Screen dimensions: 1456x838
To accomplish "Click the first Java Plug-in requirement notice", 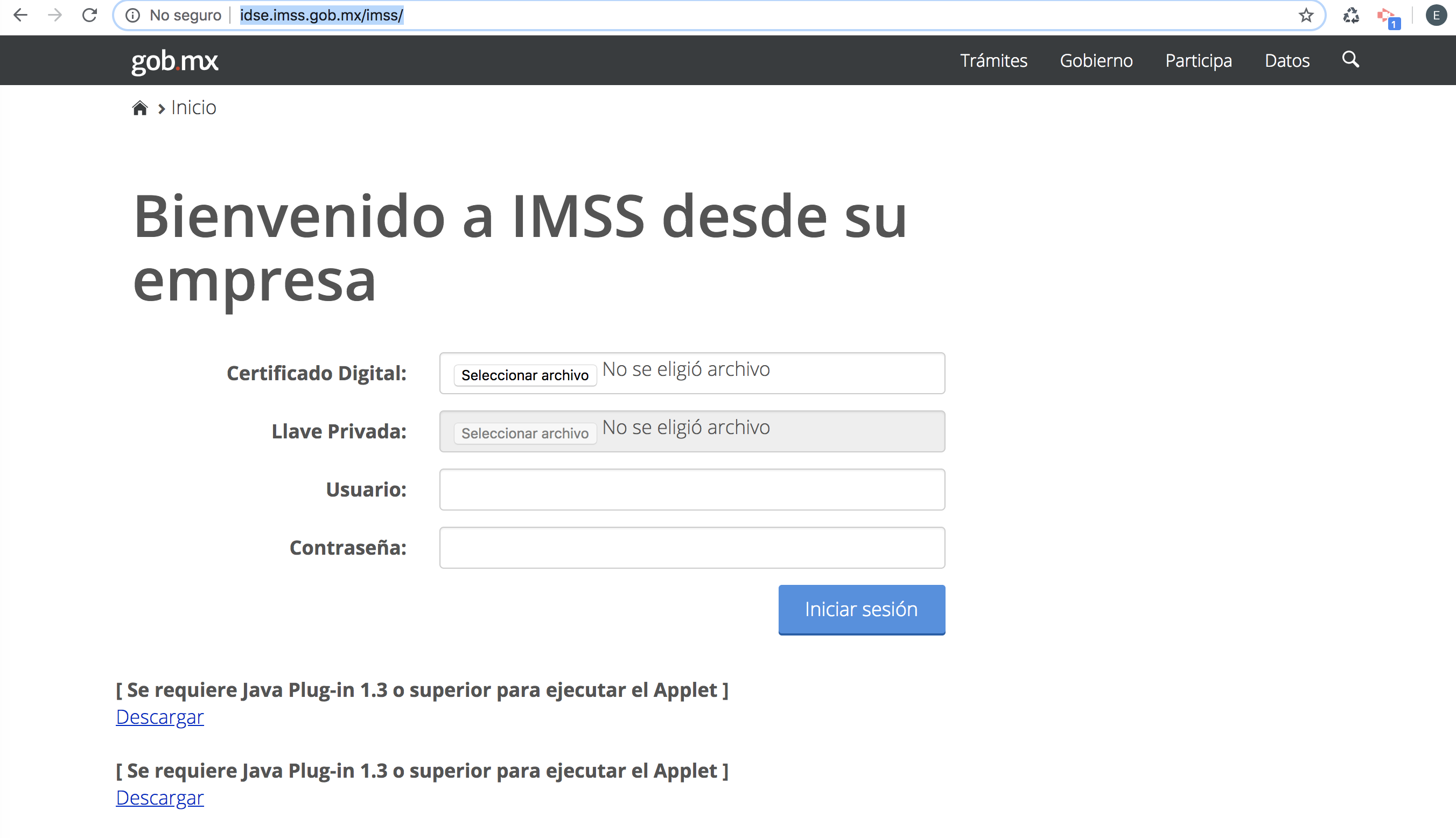I will click(422, 689).
